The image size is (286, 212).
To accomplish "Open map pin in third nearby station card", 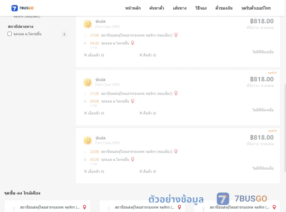I will [x=274, y=207].
